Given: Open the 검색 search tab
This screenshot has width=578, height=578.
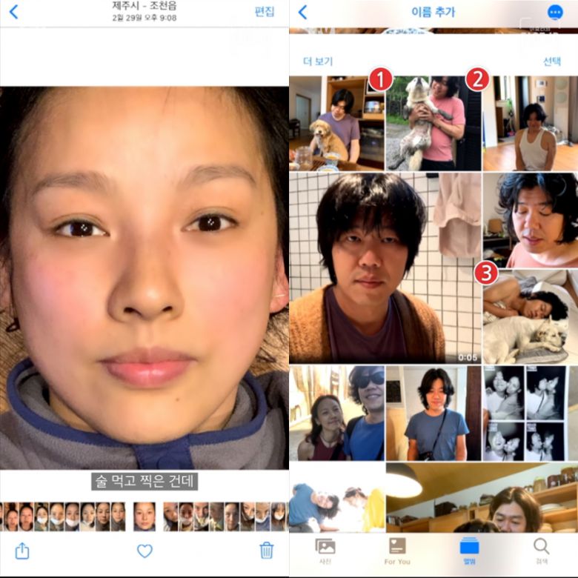Looking at the screenshot, I should (542, 551).
